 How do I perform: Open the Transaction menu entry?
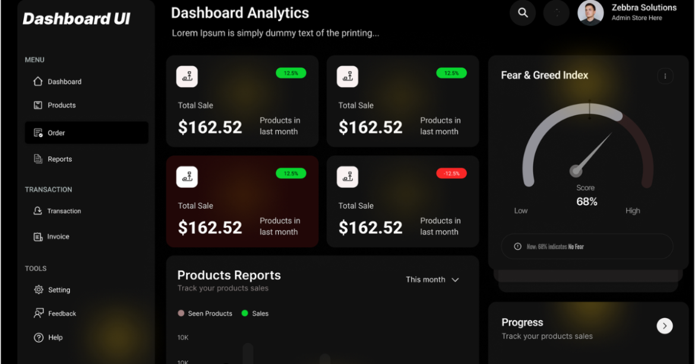click(58, 211)
